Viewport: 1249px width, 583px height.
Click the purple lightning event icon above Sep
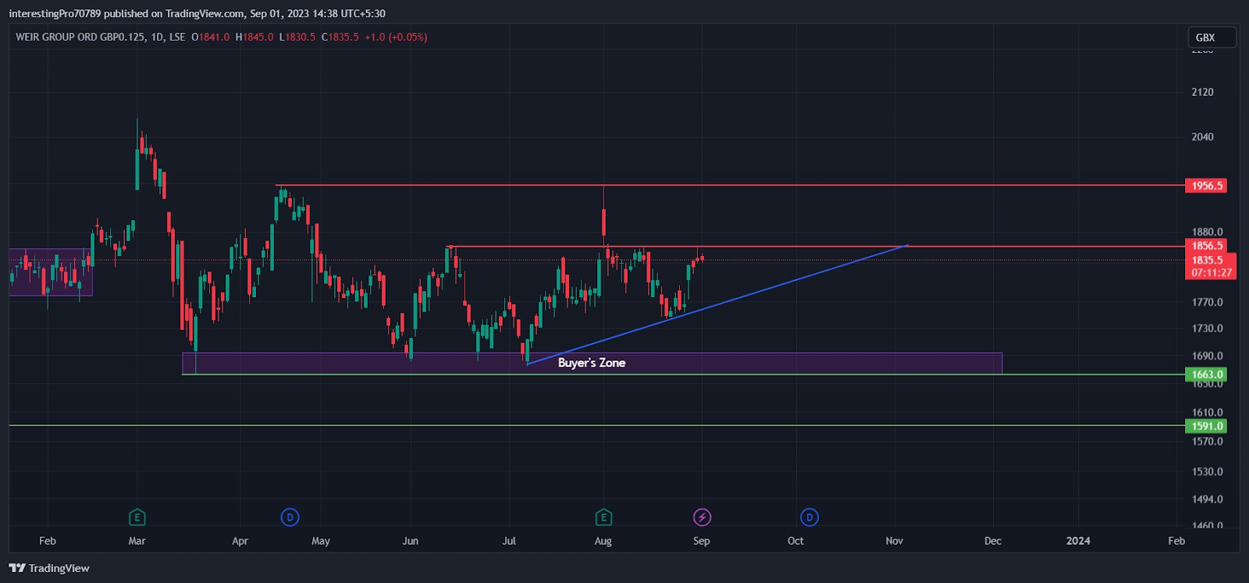[702, 517]
